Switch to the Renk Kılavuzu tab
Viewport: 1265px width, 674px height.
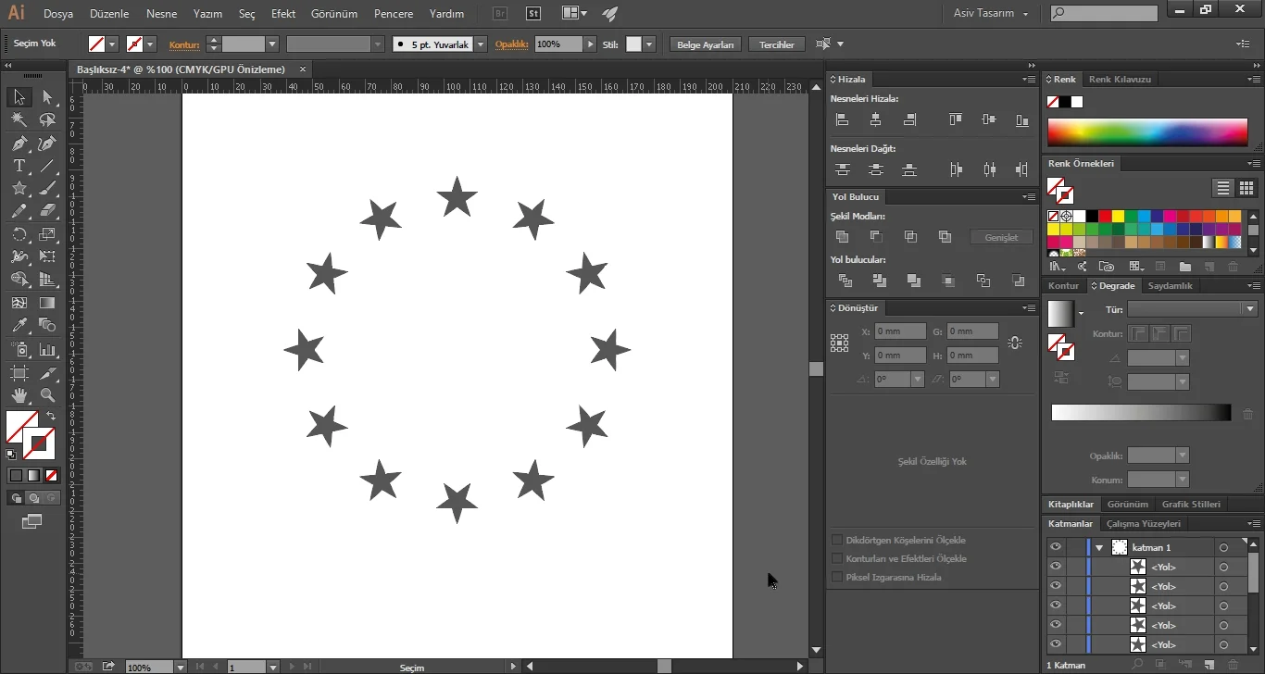click(1120, 80)
